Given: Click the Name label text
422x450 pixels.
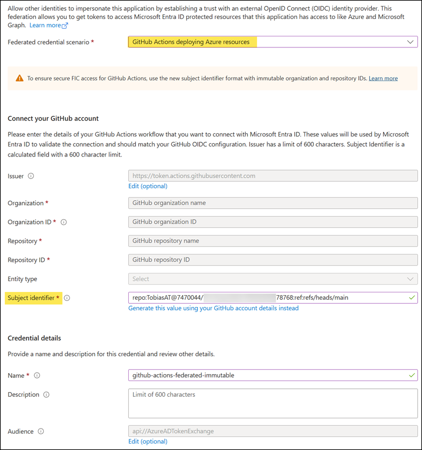Looking at the screenshot, I should tap(16, 375).
